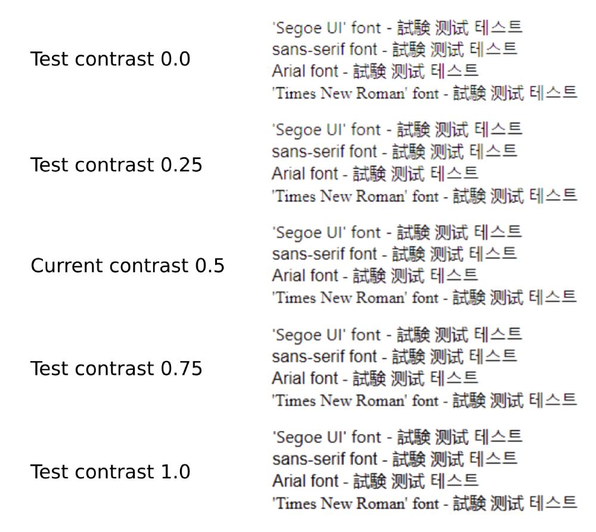The width and height of the screenshot is (596, 532).
Task: Choose Arial font sample for contrast 0.75
Action: click(x=375, y=378)
